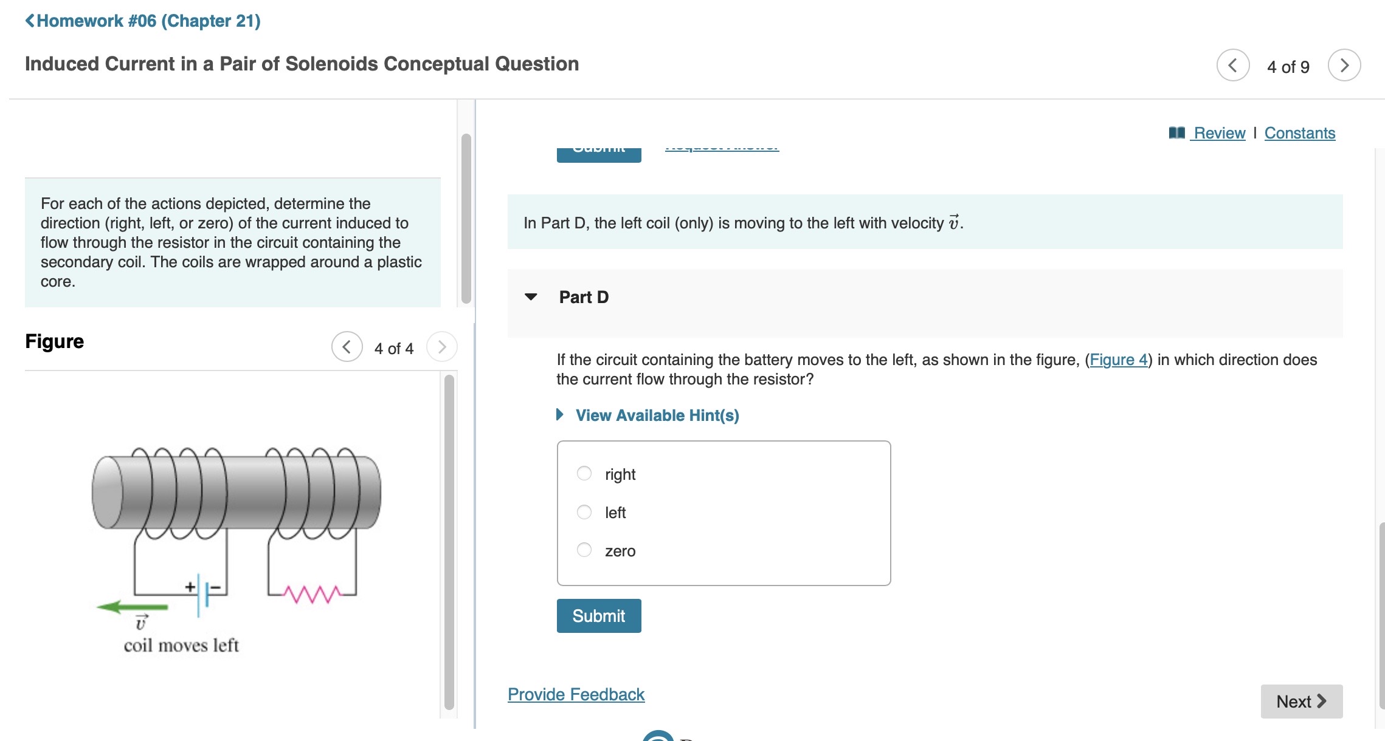
Task: Open the Provide Feedback link
Action: click(x=576, y=694)
